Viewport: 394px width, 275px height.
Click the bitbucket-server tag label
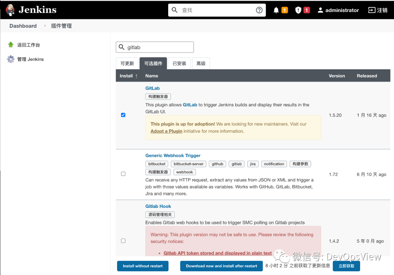tap(189, 164)
